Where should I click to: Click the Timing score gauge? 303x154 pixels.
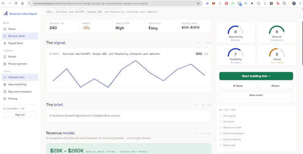click(277, 55)
